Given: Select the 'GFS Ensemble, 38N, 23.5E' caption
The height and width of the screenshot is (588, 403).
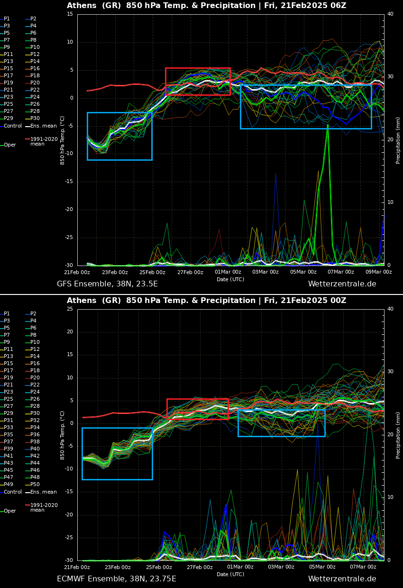Looking at the screenshot, I should point(107,284).
